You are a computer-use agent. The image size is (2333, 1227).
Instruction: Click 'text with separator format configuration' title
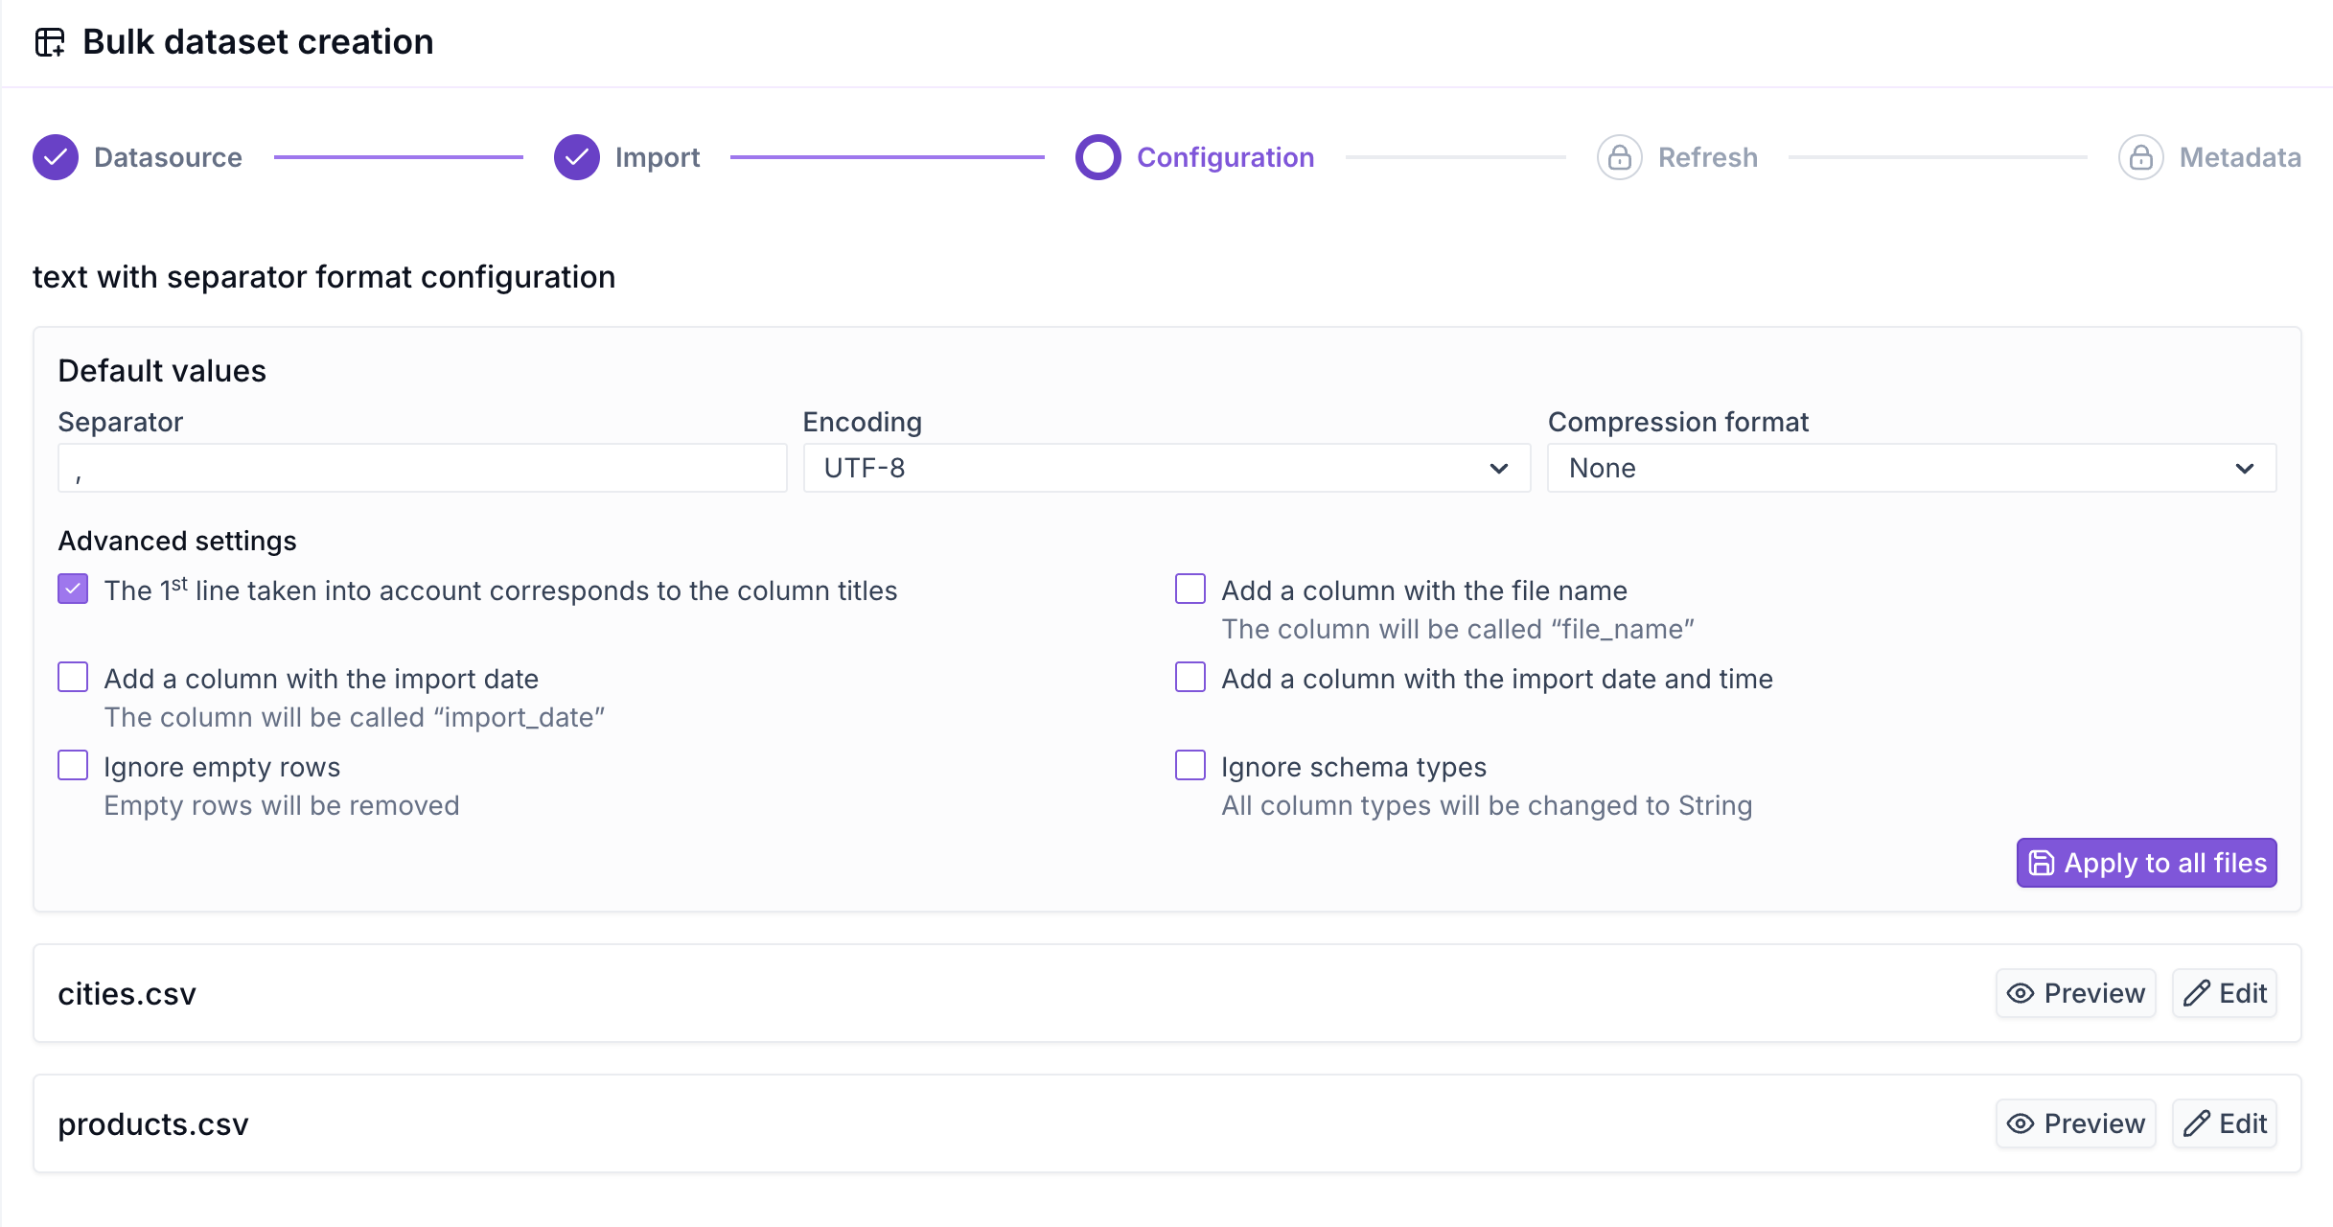click(324, 277)
